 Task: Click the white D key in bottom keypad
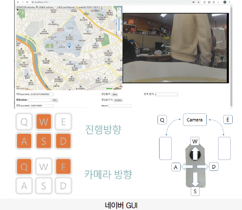[63, 186]
